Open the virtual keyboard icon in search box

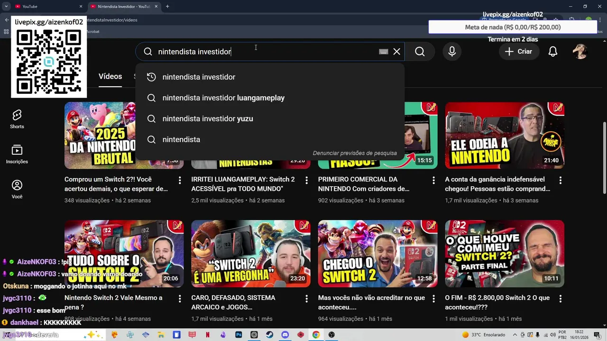384,52
